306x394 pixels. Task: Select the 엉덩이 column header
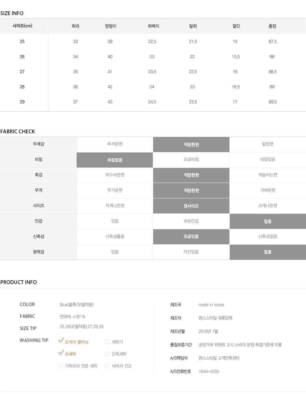(111, 26)
